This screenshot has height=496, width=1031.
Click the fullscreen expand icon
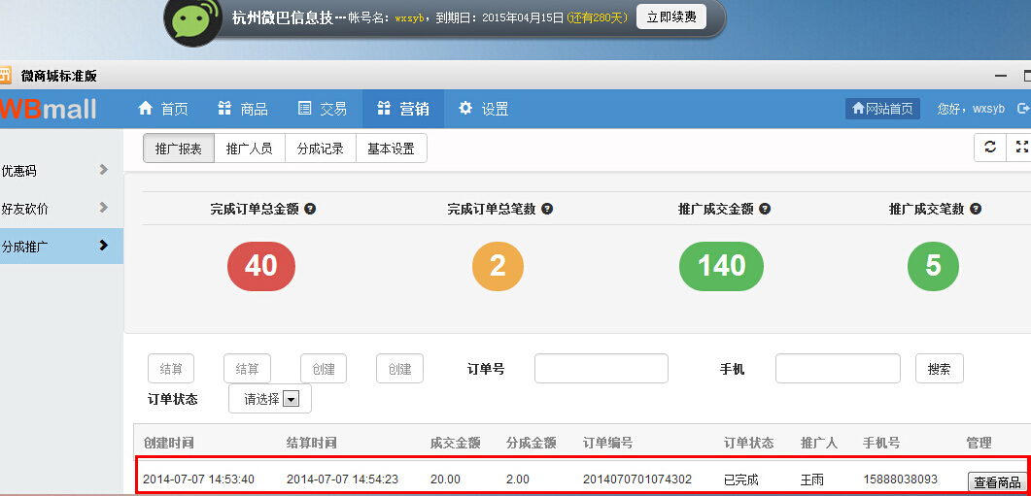tap(1020, 148)
